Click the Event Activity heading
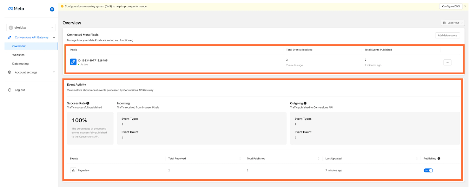Viewport: 475px width, 194px height. (77, 85)
